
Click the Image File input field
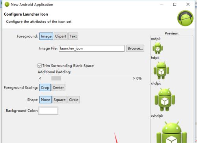[91, 49]
